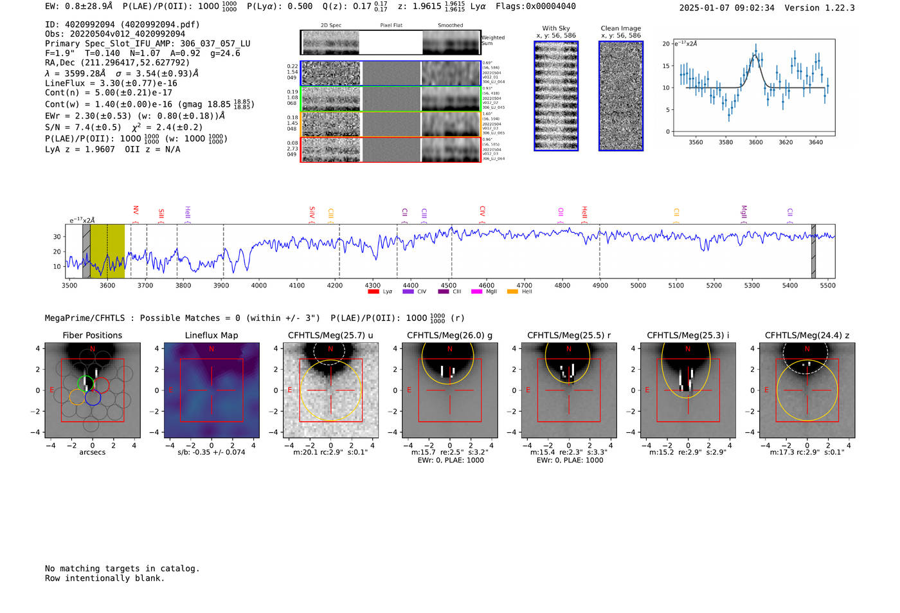Screen dimensions: 900x613
Task: Click the 'Smoothed' column header
Action: click(451, 26)
